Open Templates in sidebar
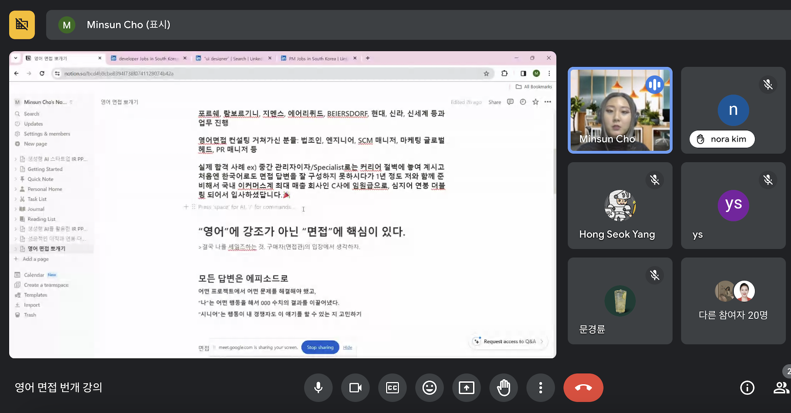 pyautogui.click(x=35, y=295)
